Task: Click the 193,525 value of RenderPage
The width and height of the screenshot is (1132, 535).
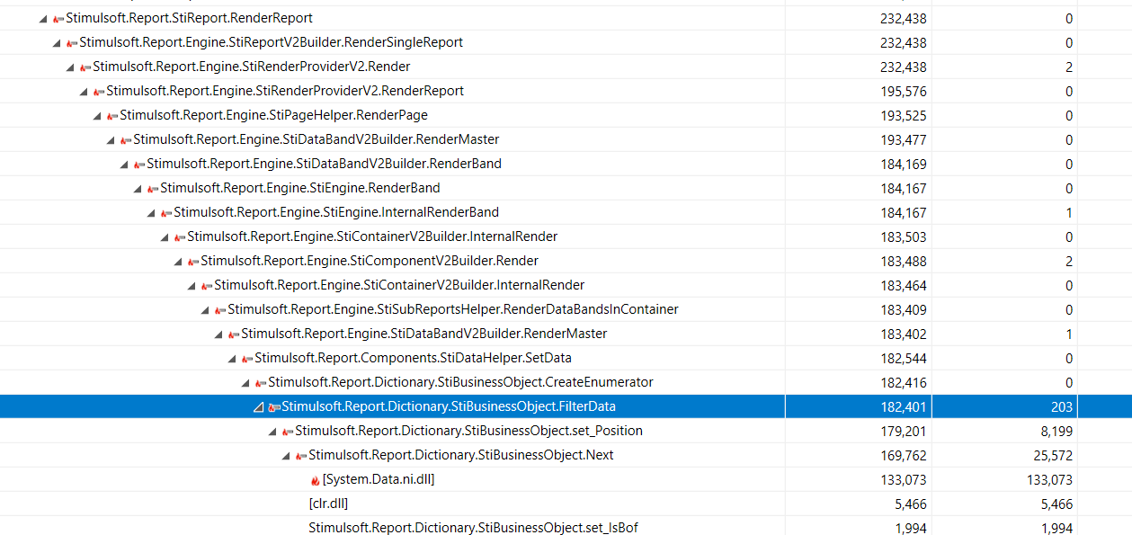Action: (903, 116)
